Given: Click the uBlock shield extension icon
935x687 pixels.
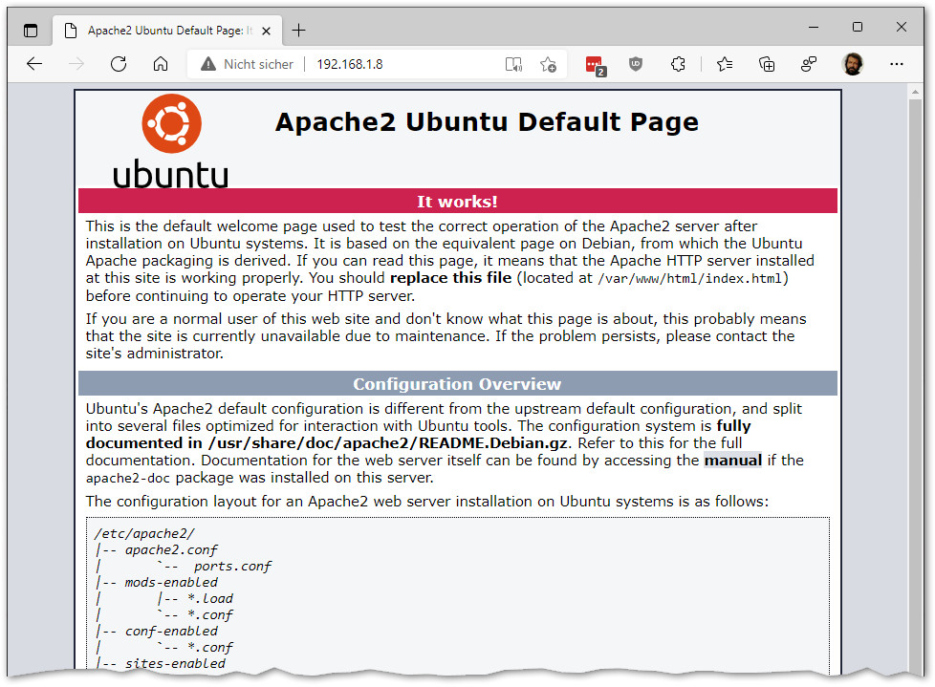Looking at the screenshot, I should pyautogui.click(x=636, y=64).
